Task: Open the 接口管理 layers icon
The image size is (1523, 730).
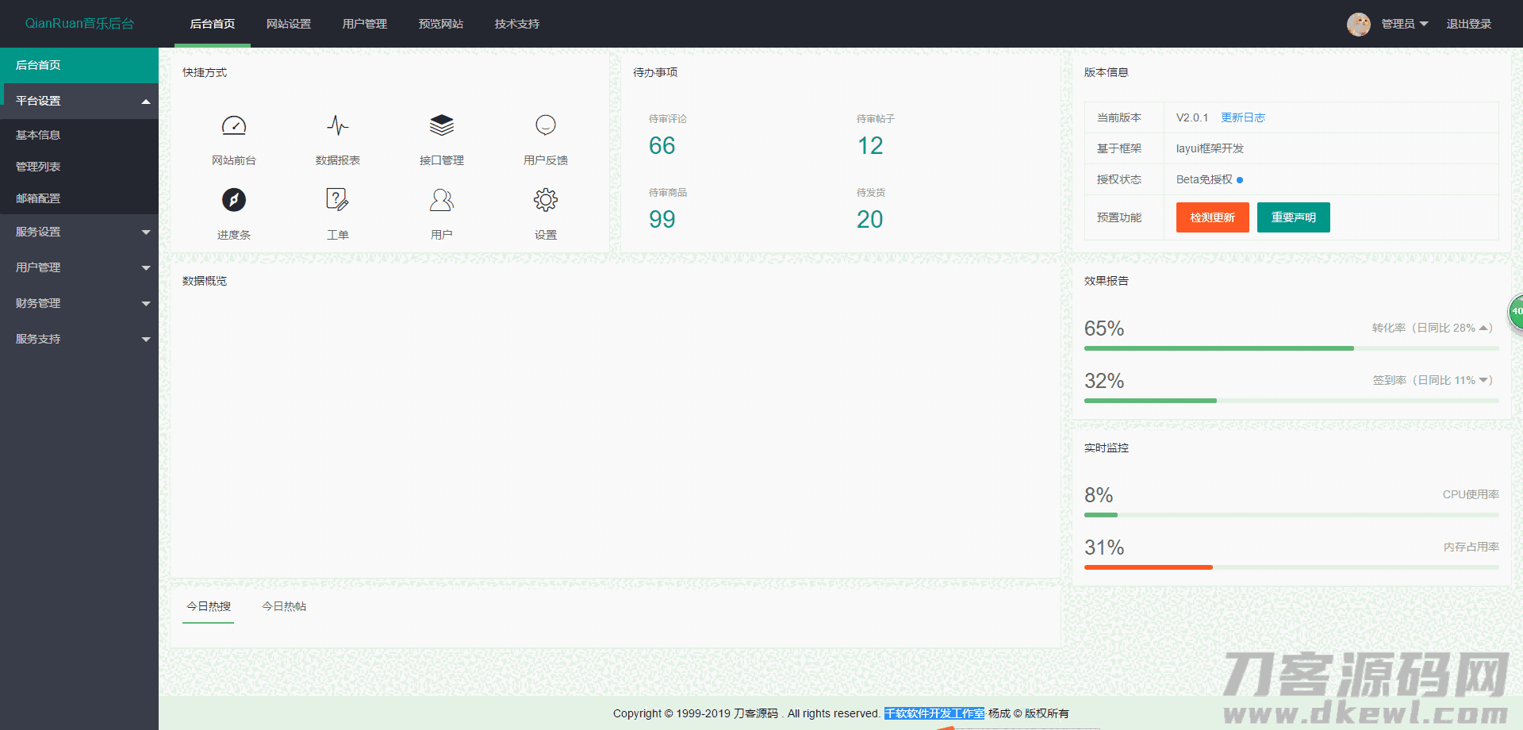Action: tap(441, 126)
